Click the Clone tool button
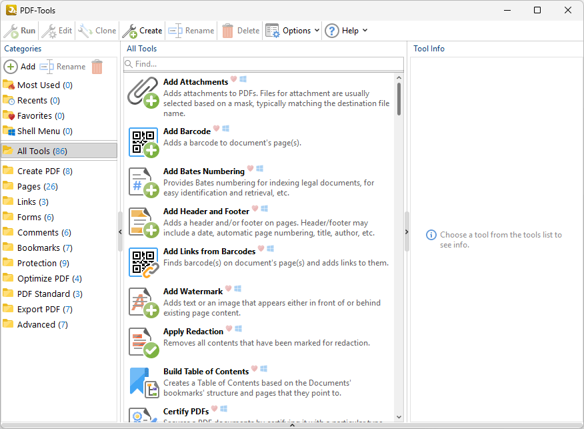584x429 pixels. tap(97, 31)
